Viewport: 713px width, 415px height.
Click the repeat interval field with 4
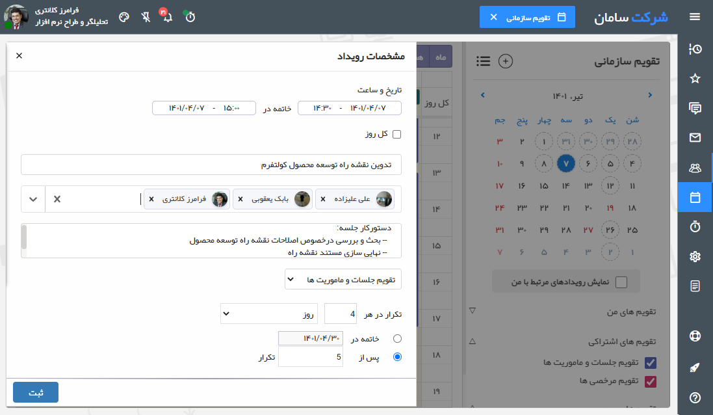click(340, 314)
